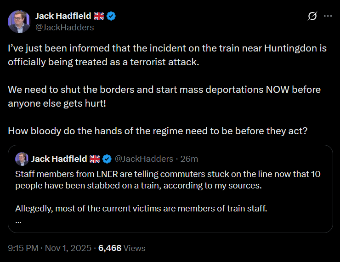Click the @JackHadders handle in the quoted post
Viewport: 340px width, 262px height.
(x=142, y=159)
